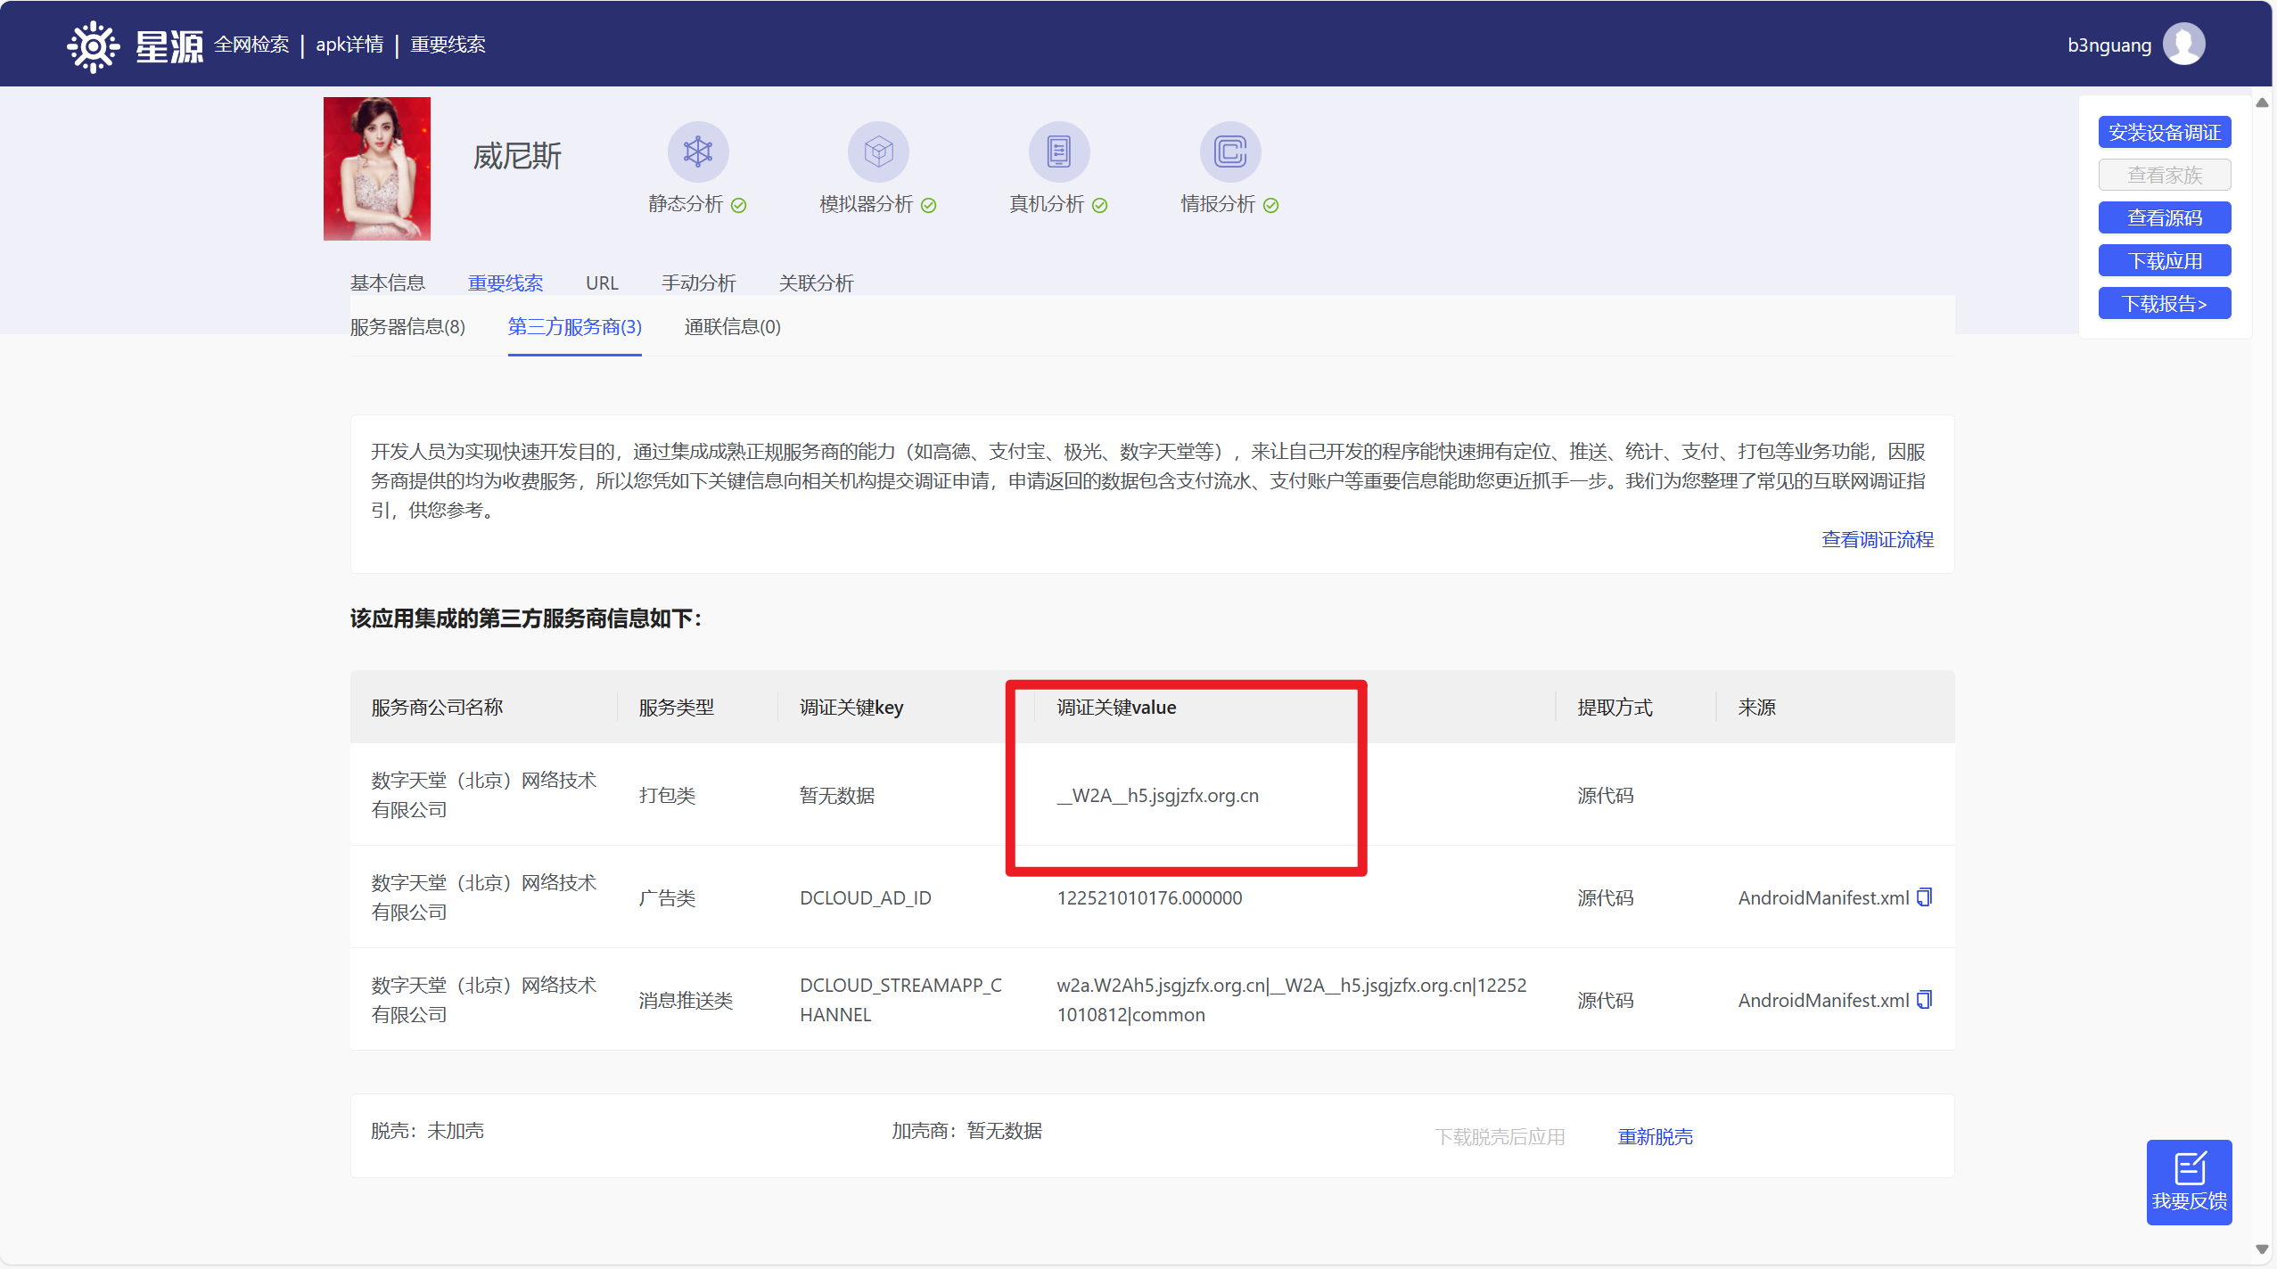This screenshot has width=2277, height=1269.
Task: Open the 关联分析 tab
Action: pyautogui.click(x=816, y=283)
